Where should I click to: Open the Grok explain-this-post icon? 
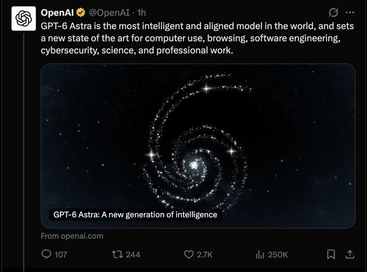pos(333,13)
